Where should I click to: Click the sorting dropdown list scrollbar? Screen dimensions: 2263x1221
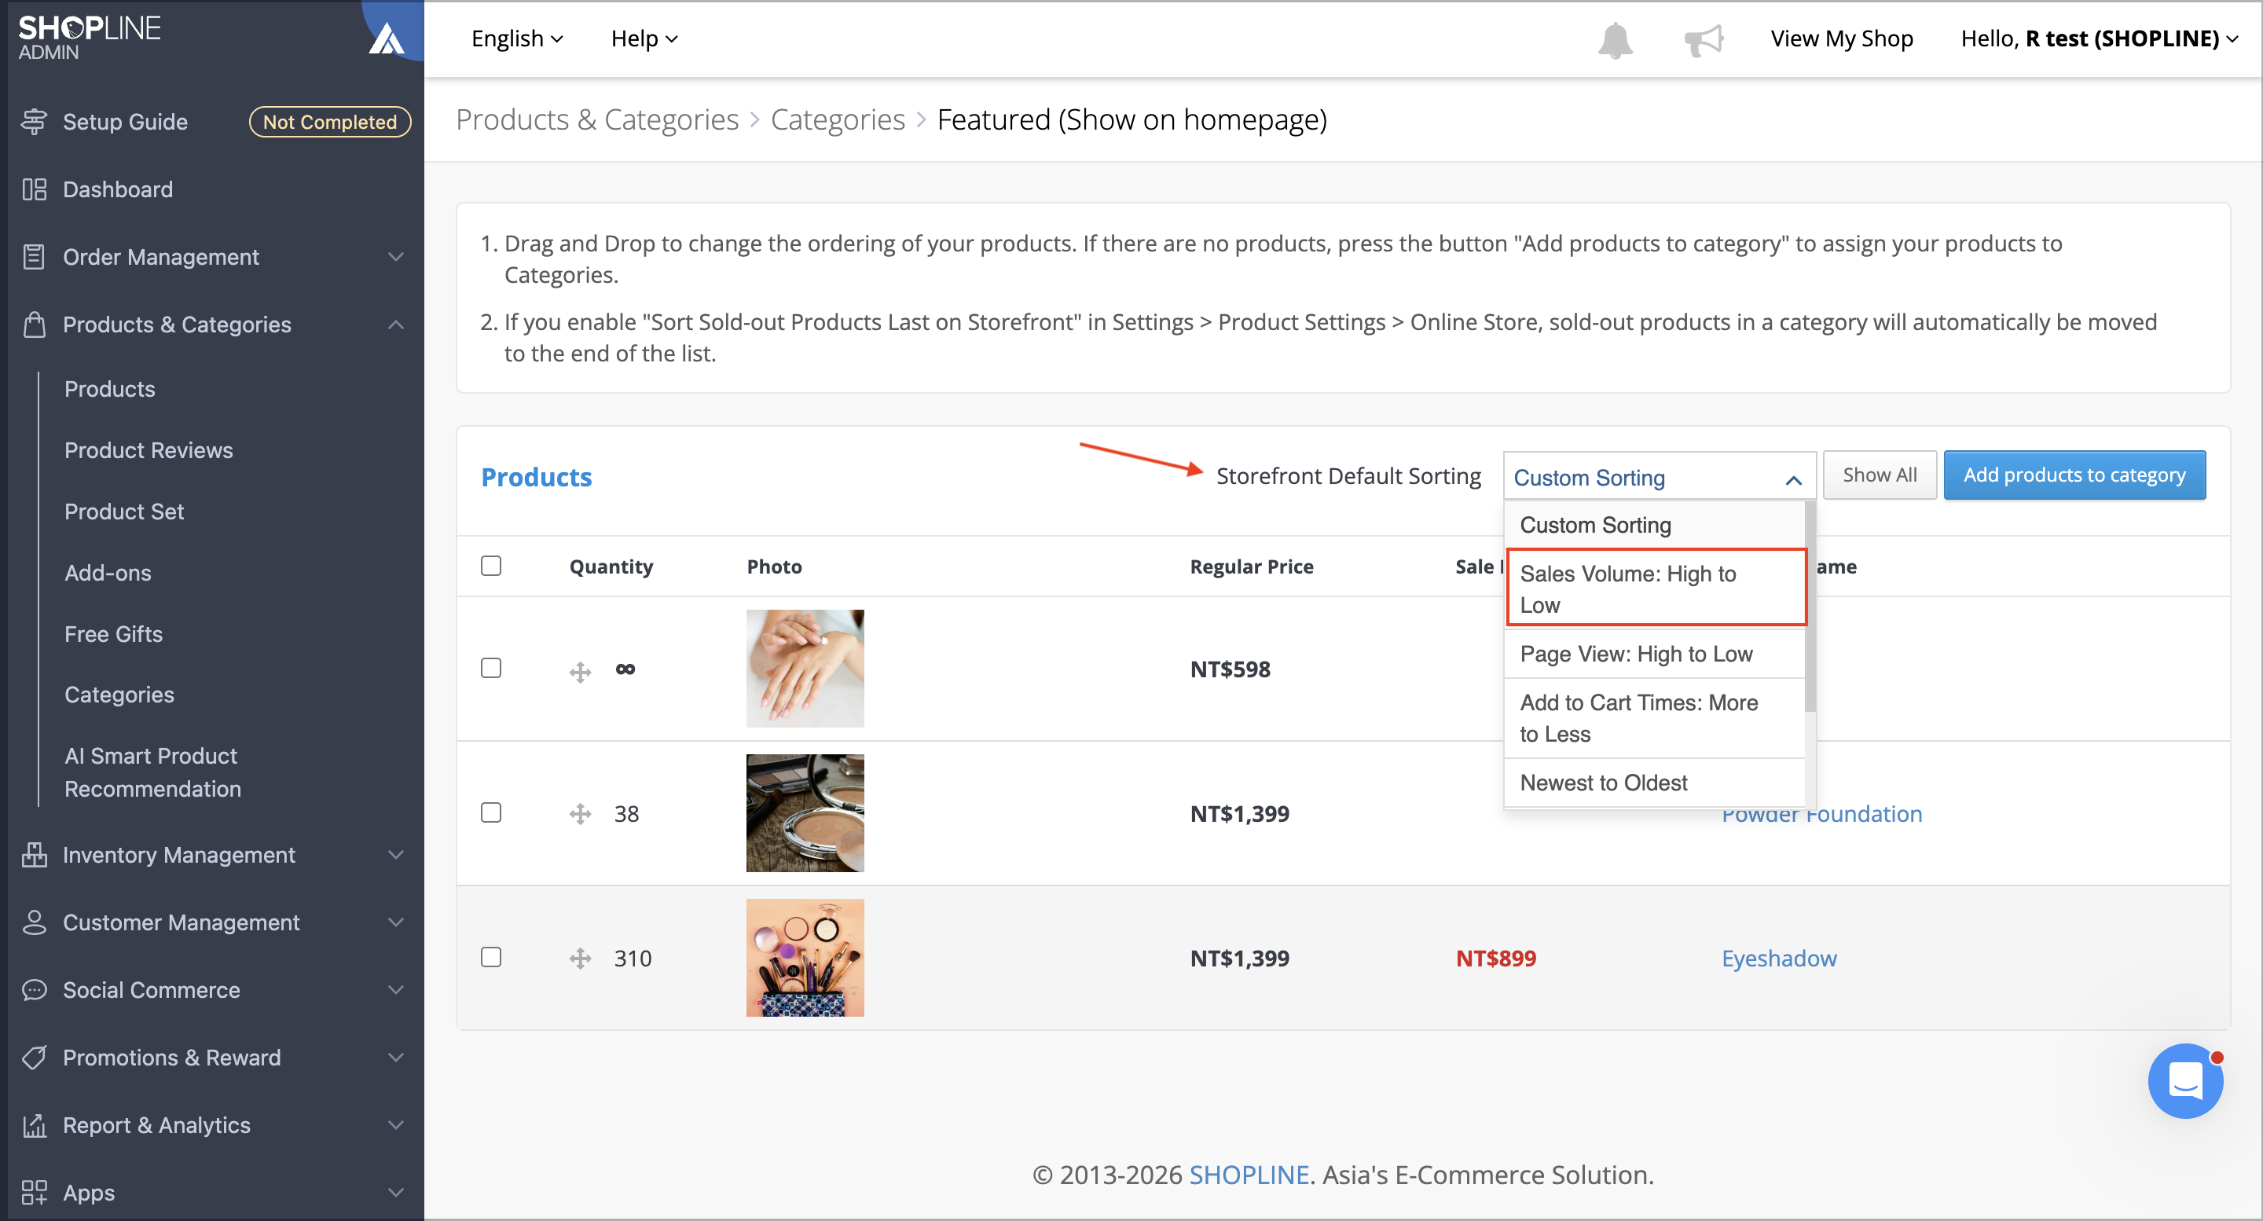point(1810,606)
